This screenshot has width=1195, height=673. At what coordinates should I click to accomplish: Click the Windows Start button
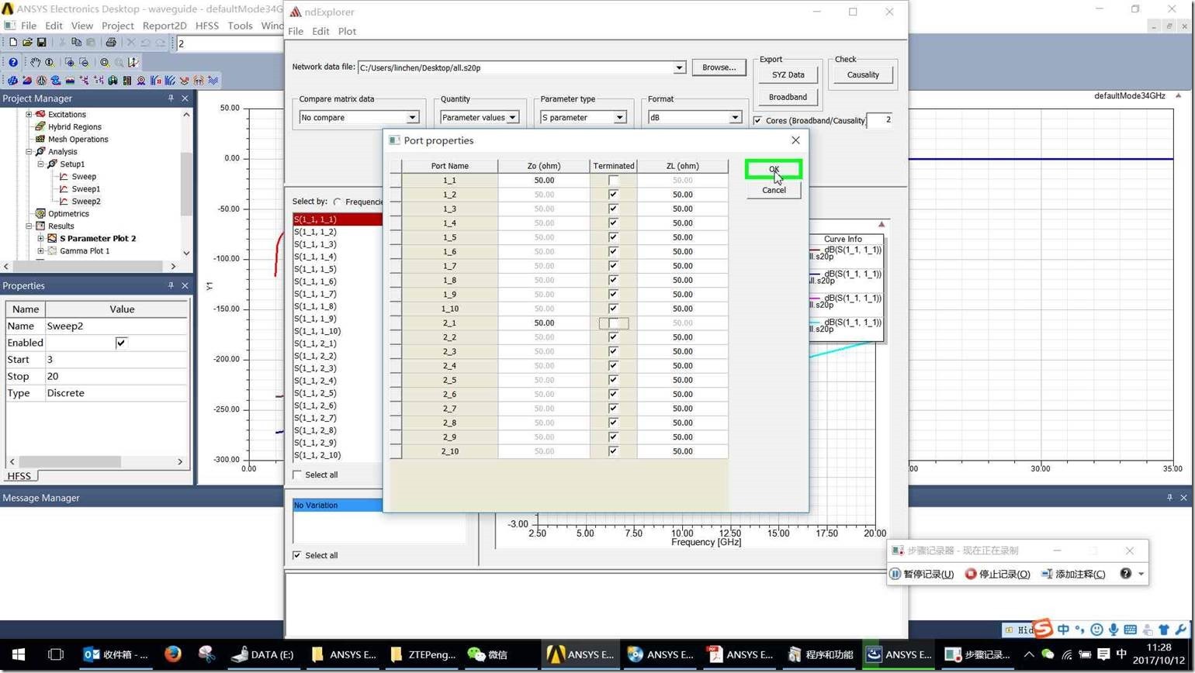pos(19,654)
